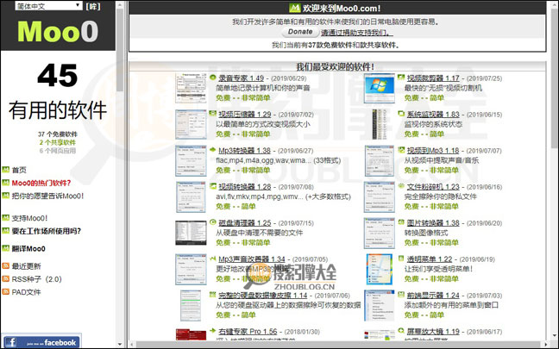Image resolution: width=559 pixels, height=349 pixels.
Task: Open the 简体中文 language dropdown
Action: 49,6
